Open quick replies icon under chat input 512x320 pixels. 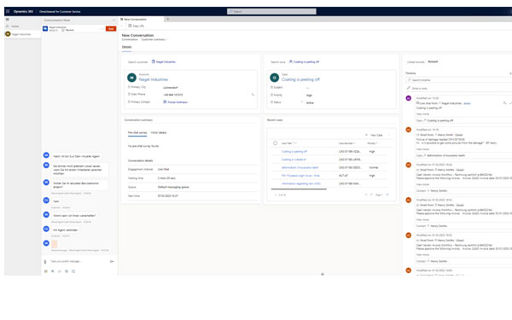pos(45,271)
